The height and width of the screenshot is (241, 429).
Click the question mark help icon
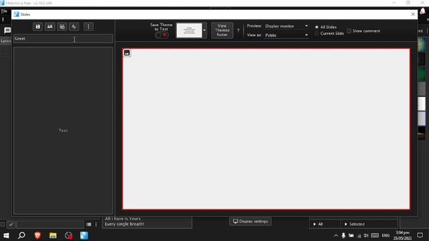click(238, 30)
